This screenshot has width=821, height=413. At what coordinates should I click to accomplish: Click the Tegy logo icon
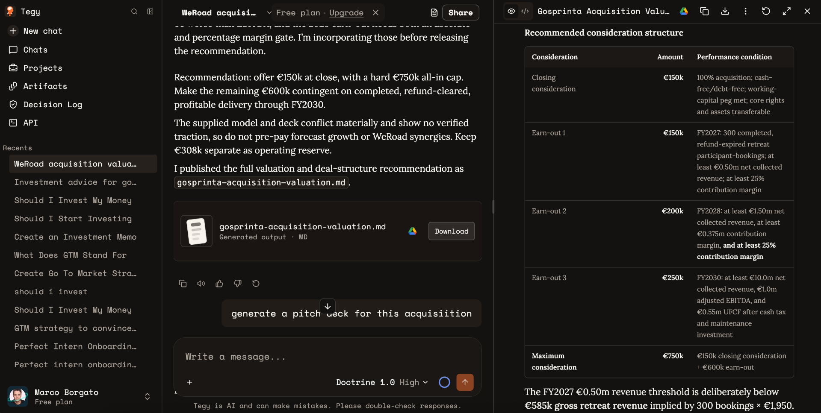(x=10, y=11)
